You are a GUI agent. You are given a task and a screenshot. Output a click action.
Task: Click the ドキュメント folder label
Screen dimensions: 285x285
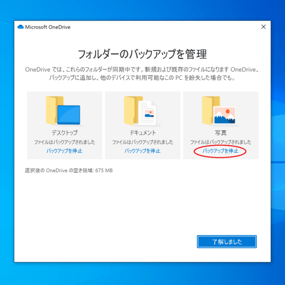(142, 133)
